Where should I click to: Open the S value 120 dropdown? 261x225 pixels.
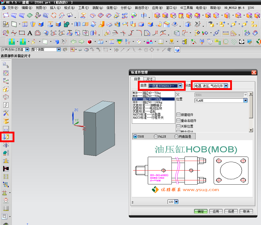coord(176,202)
